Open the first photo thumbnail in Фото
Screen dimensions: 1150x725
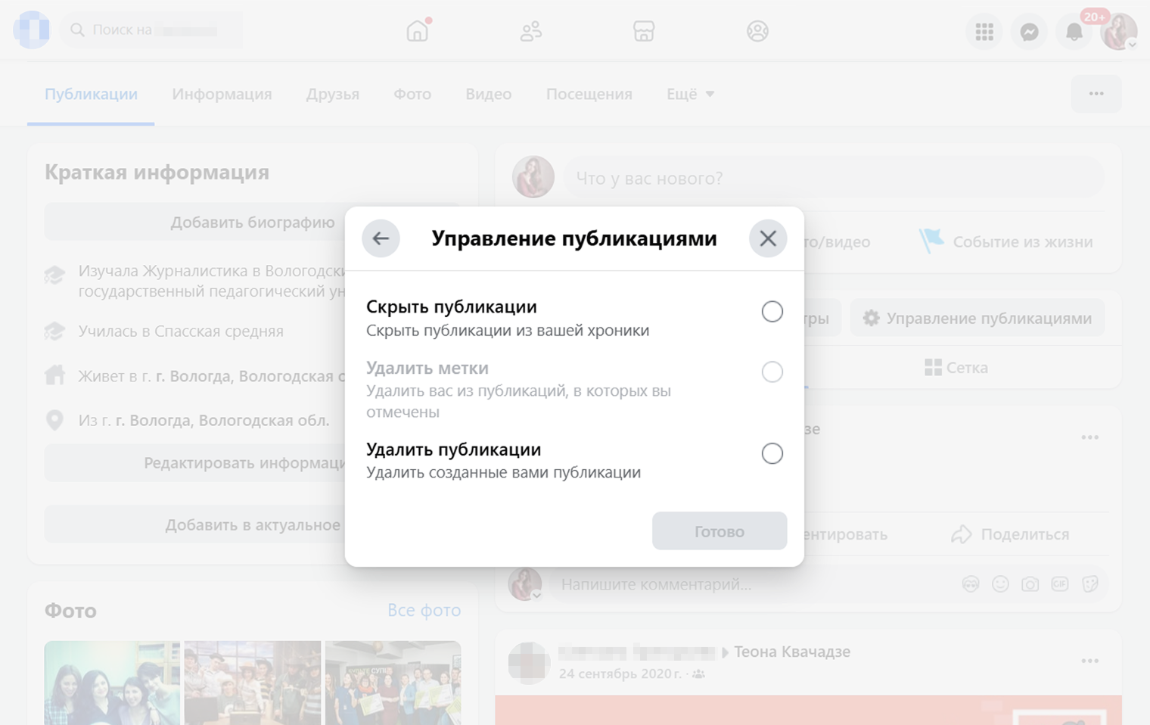(112, 683)
